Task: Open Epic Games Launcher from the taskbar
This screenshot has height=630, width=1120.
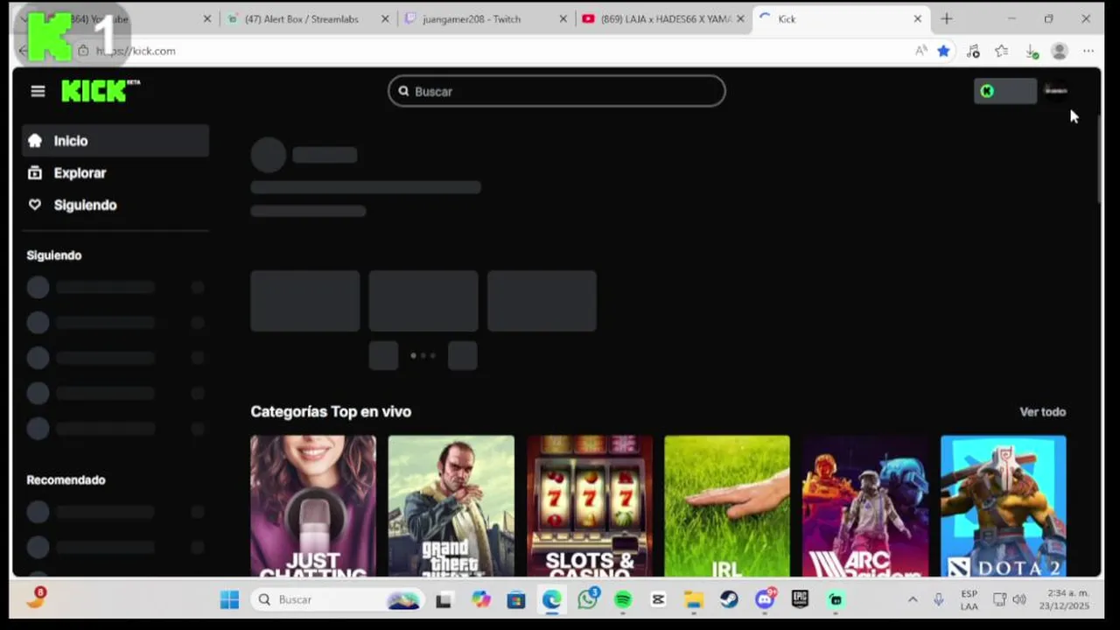Action: (x=800, y=599)
